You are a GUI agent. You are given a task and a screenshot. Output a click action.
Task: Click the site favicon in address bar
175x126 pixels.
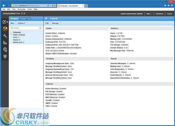13,6
